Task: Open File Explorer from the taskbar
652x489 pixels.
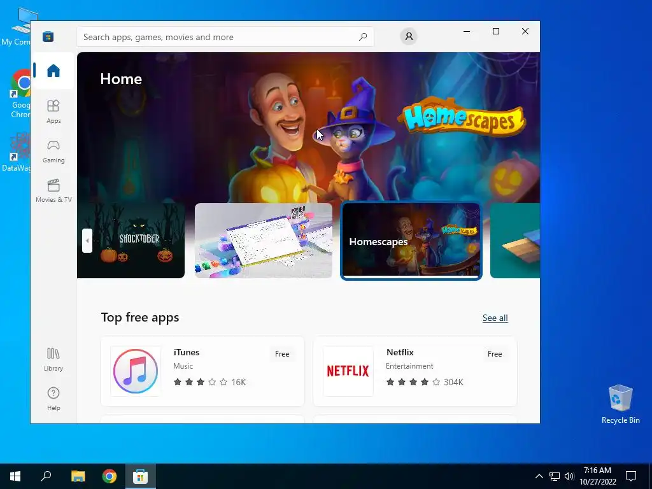Action: point(78,476)
